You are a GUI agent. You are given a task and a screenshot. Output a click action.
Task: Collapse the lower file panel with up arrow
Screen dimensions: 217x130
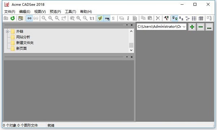pos(127,57)
